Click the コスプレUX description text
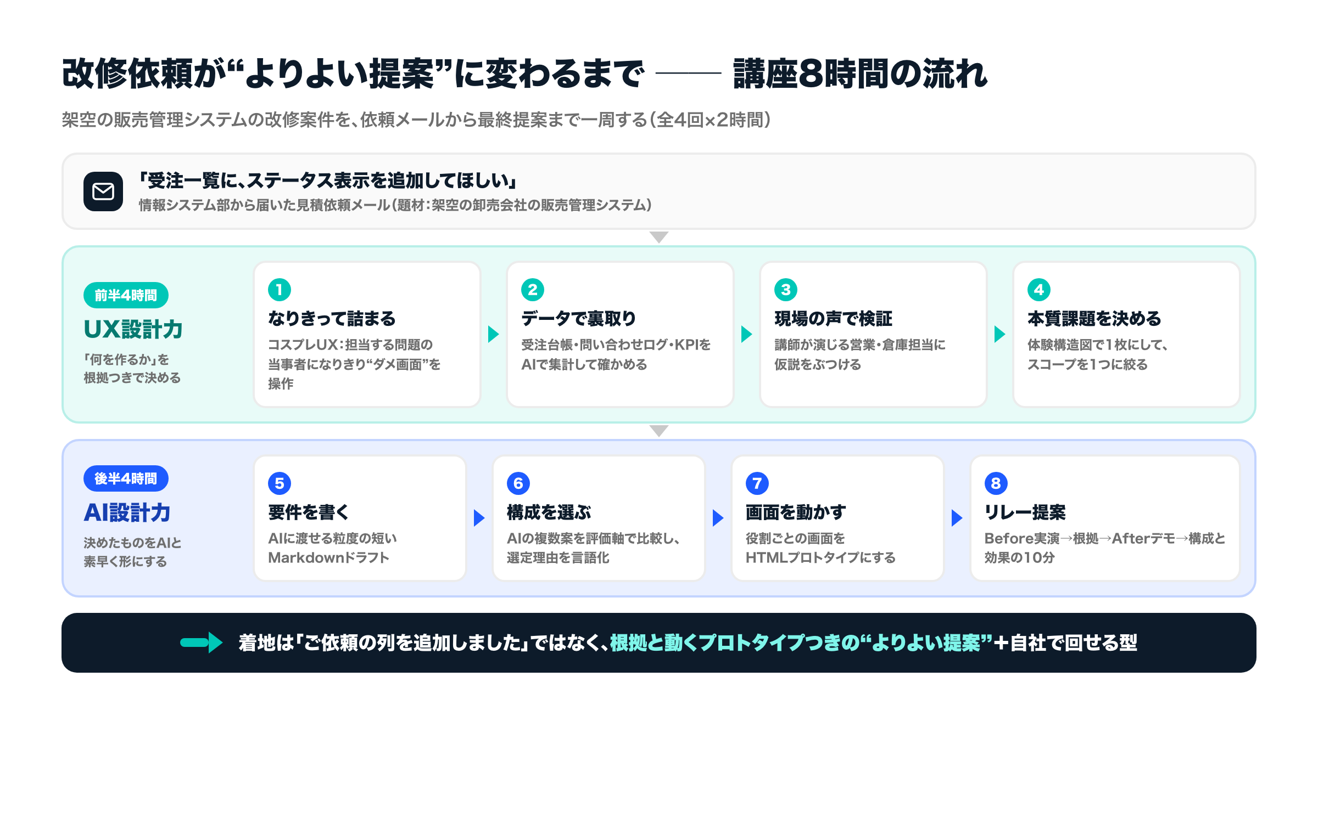Screen dimensions: 1318x834 (354, 364)
